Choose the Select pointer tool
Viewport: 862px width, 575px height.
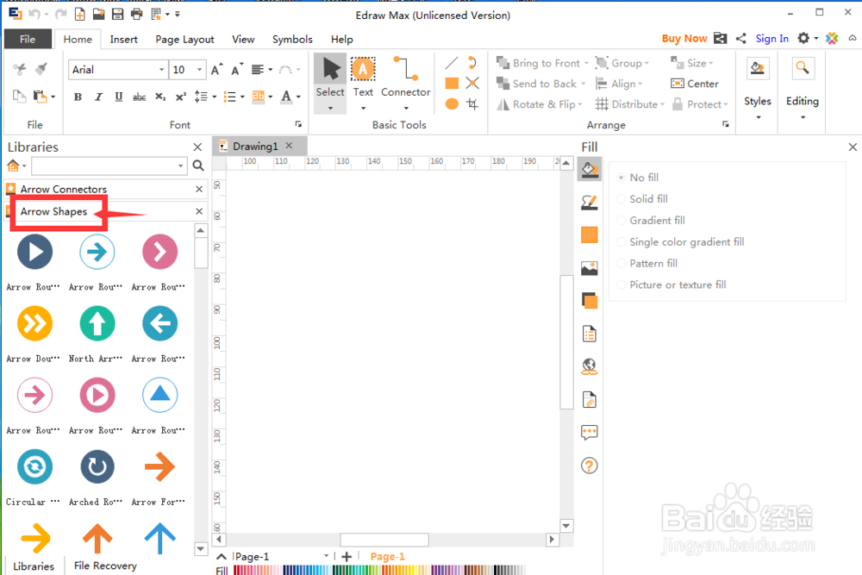(x=330, y=83)
